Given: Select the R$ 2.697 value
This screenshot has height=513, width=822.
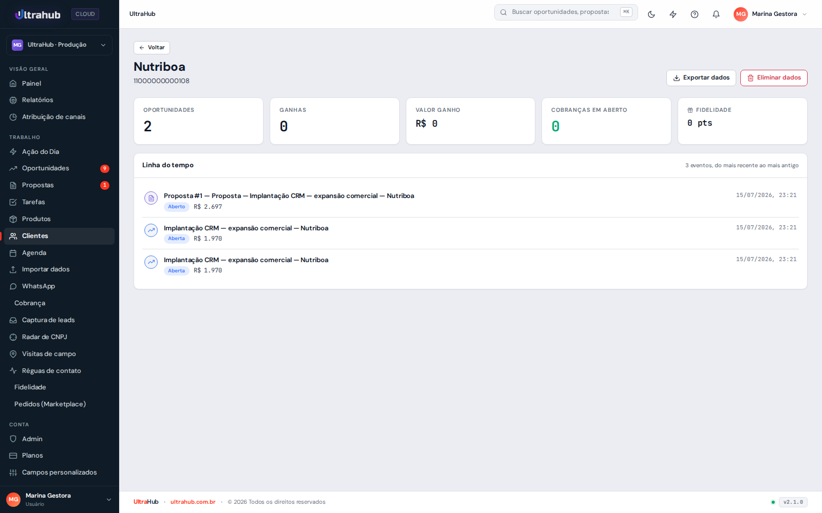Looking at the screenshot, I should (208, 207).
